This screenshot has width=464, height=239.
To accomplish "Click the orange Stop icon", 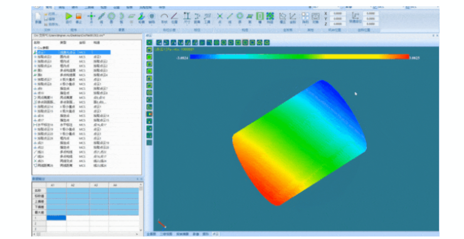I will (78, 16).
